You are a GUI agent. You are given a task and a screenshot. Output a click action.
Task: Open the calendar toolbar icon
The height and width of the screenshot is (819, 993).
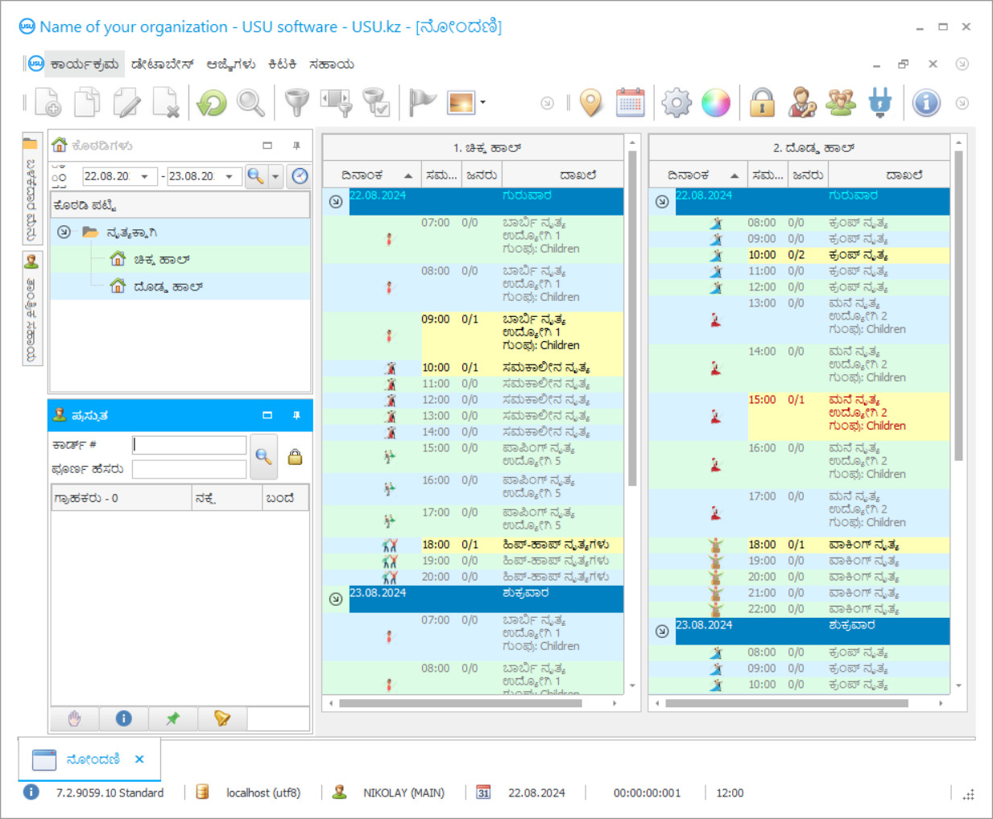(631, 103)
